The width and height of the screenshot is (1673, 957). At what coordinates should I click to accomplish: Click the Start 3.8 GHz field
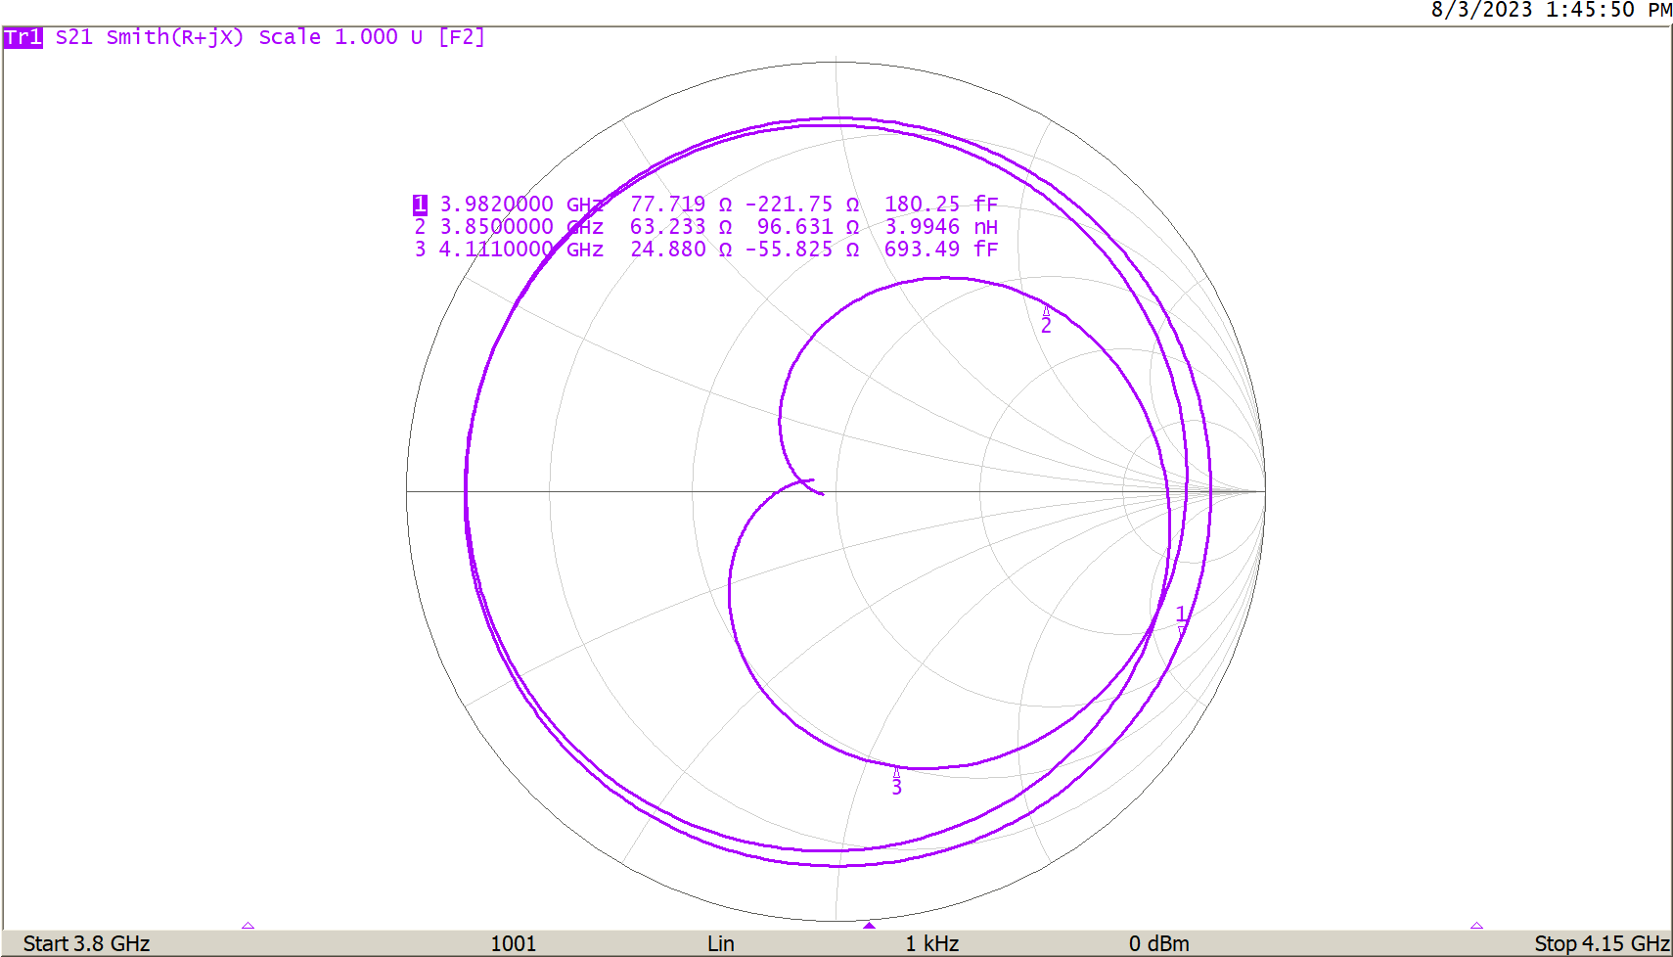click(84, 943)
